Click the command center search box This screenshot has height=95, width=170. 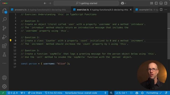point(86,3)
